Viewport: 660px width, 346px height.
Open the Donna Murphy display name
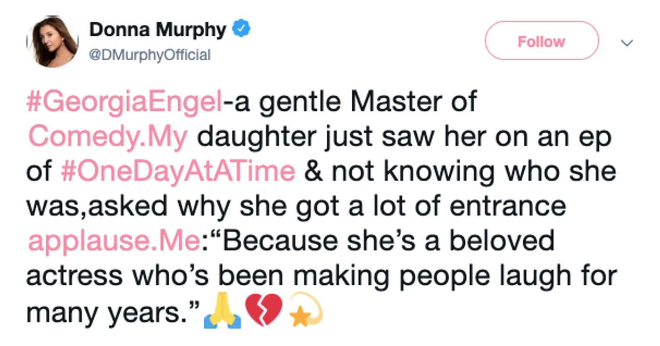[158, 30]
